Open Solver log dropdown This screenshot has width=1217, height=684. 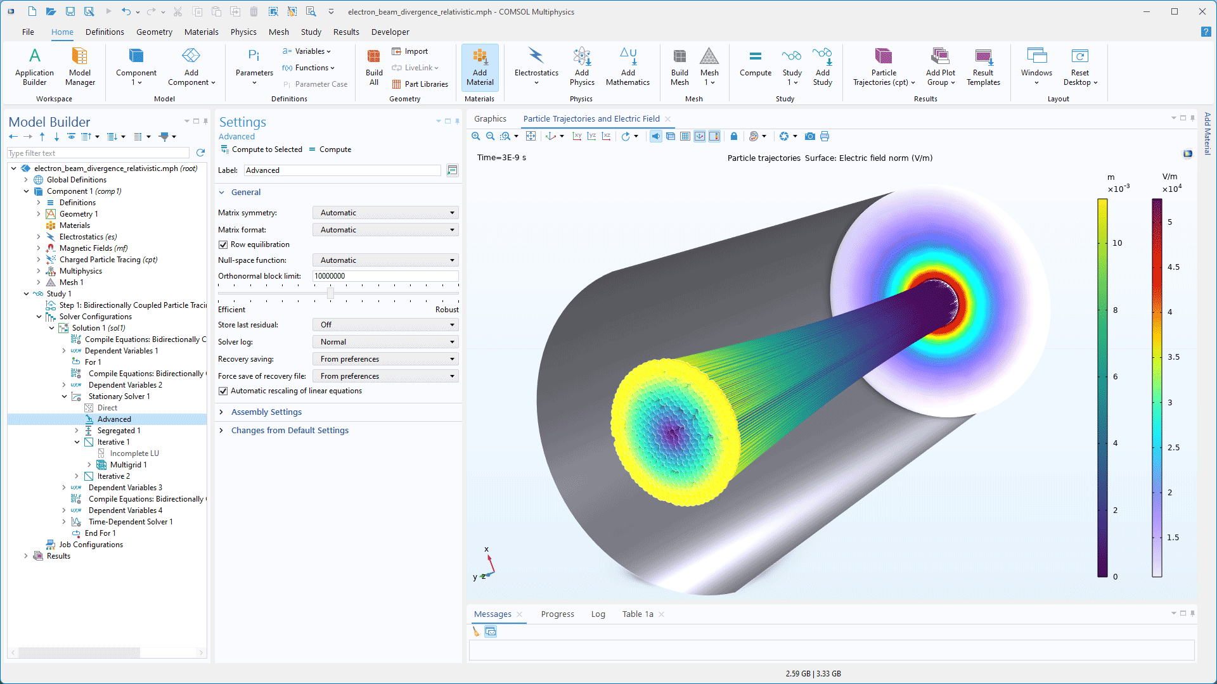pyautogui.click(x=385, y=342)
